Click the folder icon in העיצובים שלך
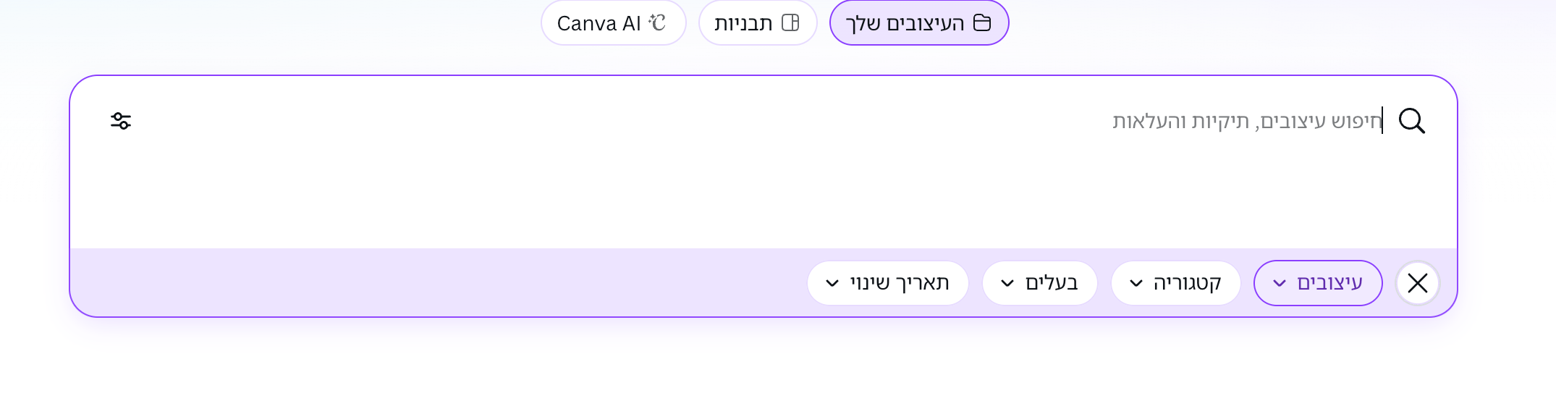The height and width of the screenshot is (417, 1556). click(x=982, y=22)
